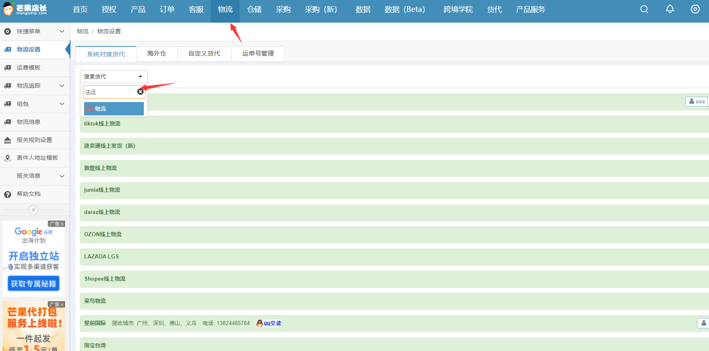Open the 首页 top menu

coord(80,9)
